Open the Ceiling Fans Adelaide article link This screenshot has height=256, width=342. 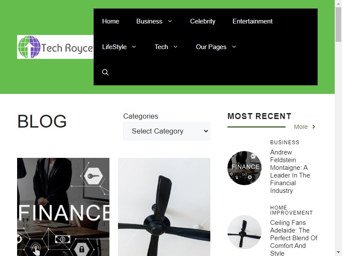pos(294,238)
